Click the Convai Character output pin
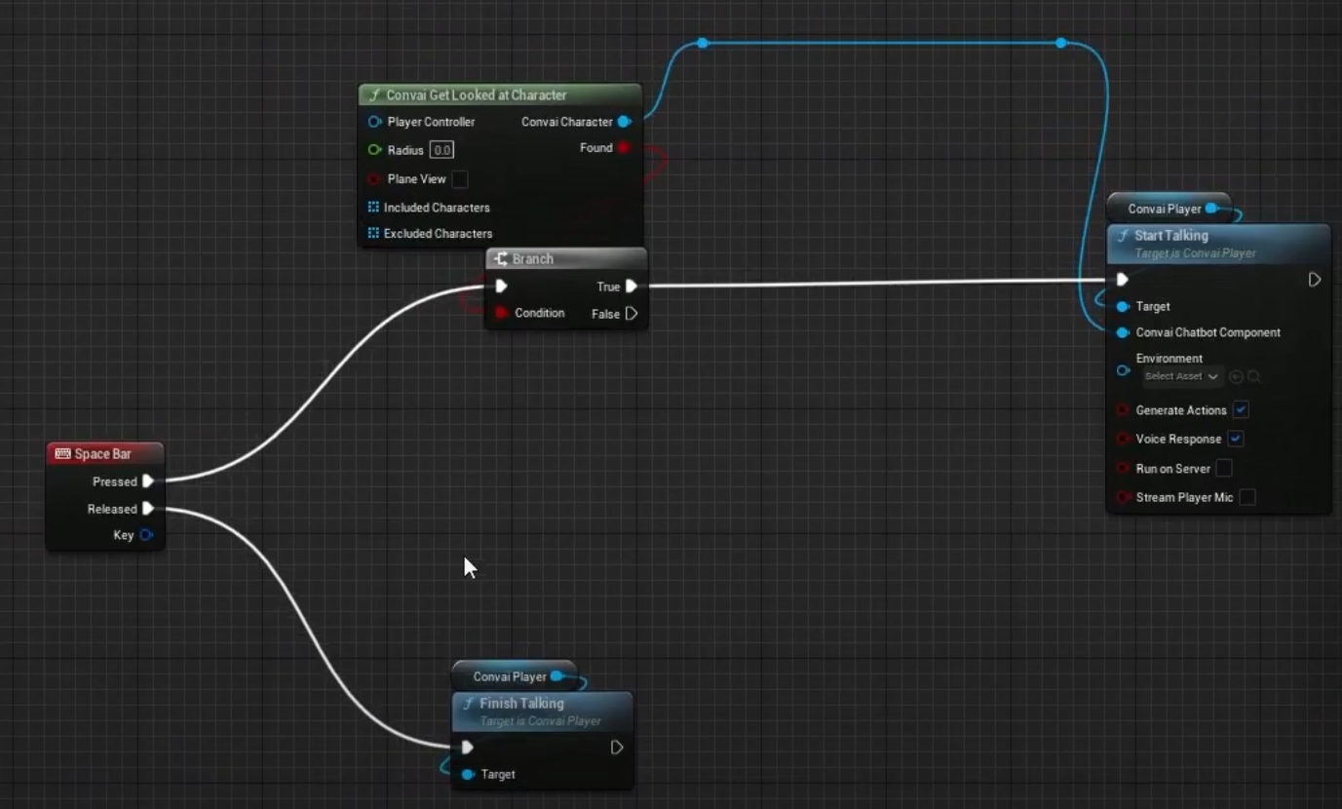 coord(624,122)
